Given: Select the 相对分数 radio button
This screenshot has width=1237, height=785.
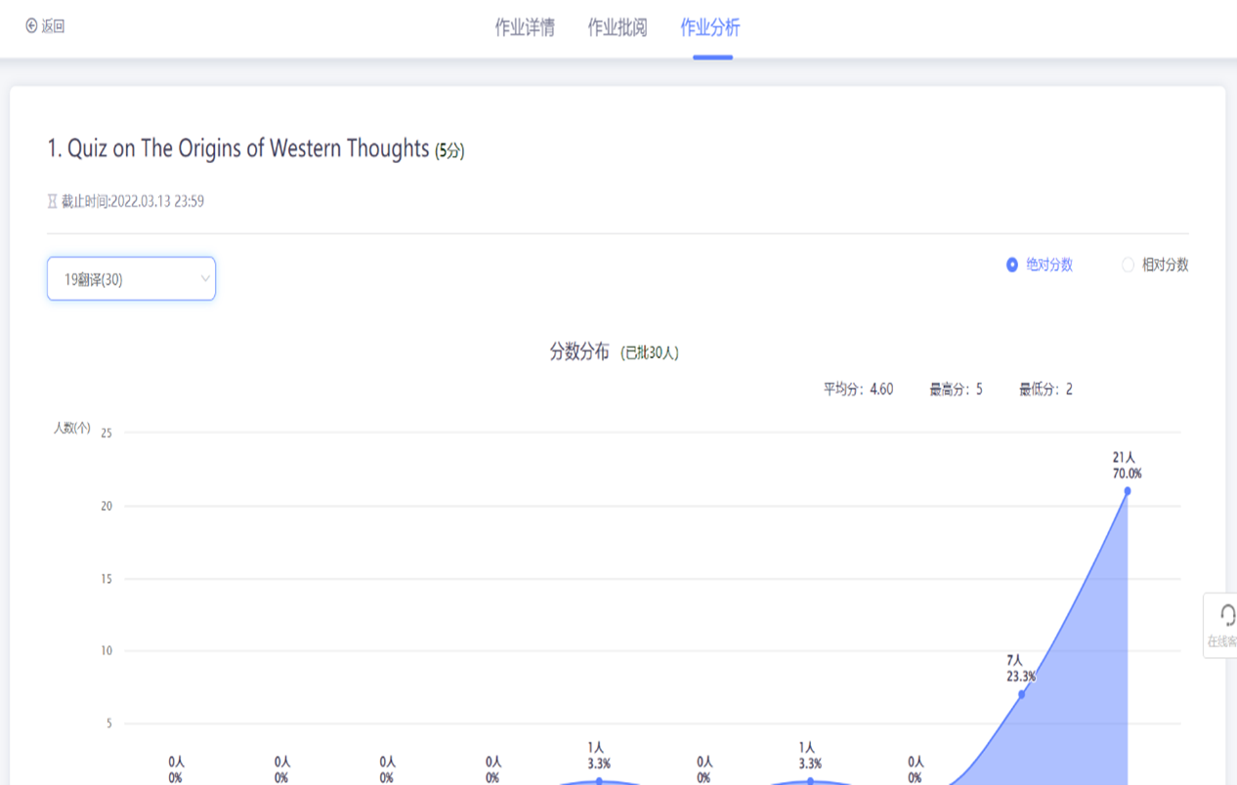Looking at the screenshot, I should (x=1128, y=266).
